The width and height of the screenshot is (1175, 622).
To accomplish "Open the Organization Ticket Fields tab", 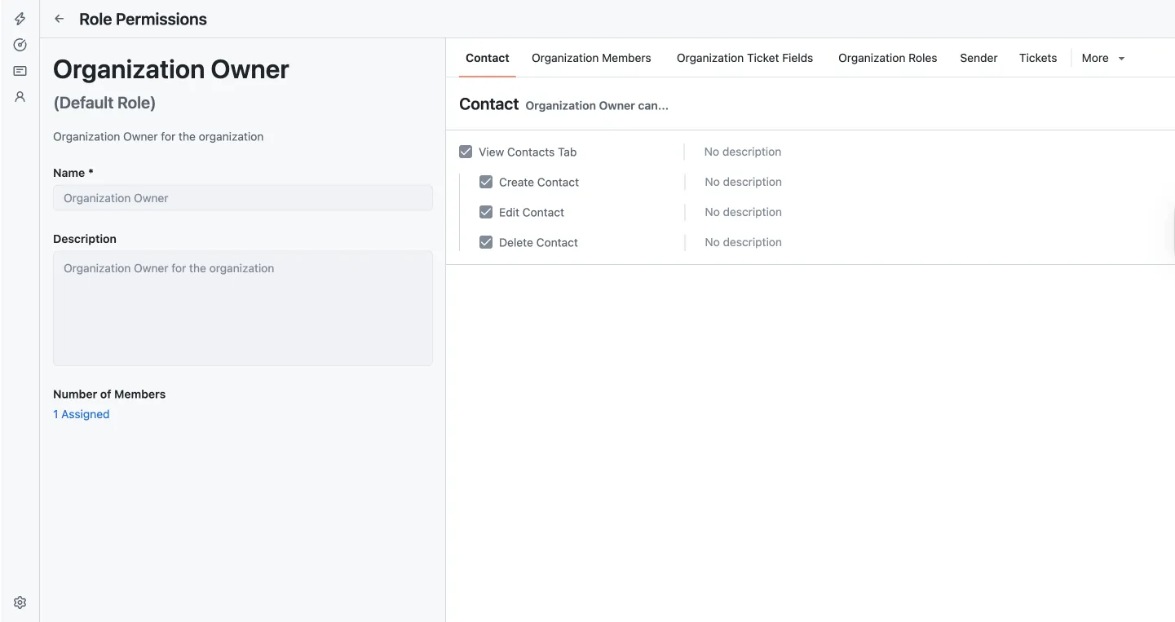I will (x=744, y=57).
